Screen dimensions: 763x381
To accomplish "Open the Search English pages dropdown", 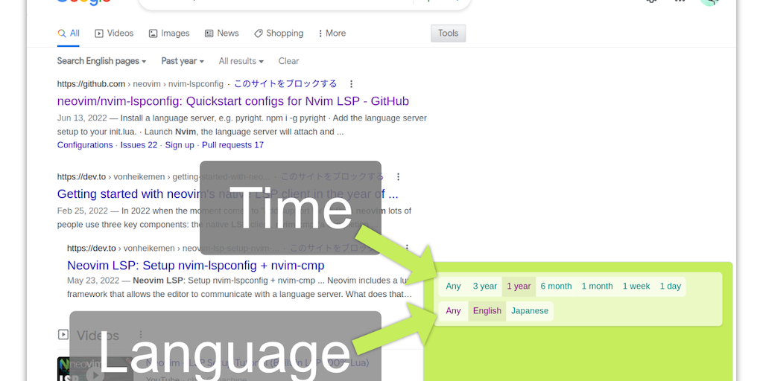I will coord(101,61).
